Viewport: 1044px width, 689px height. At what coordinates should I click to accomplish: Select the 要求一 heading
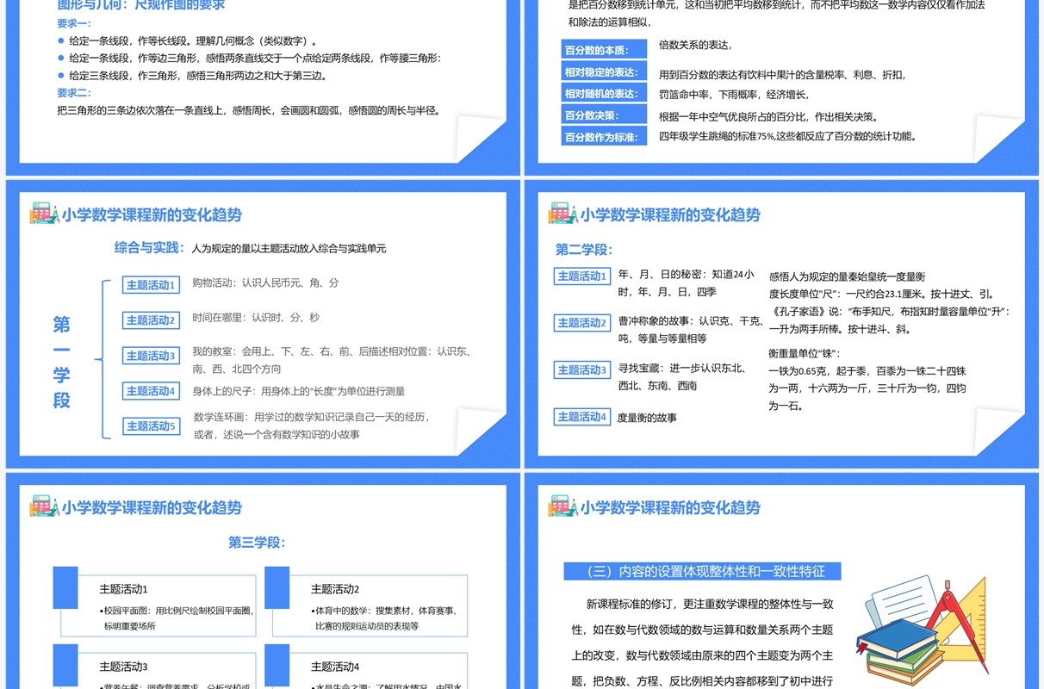(73, 24)
